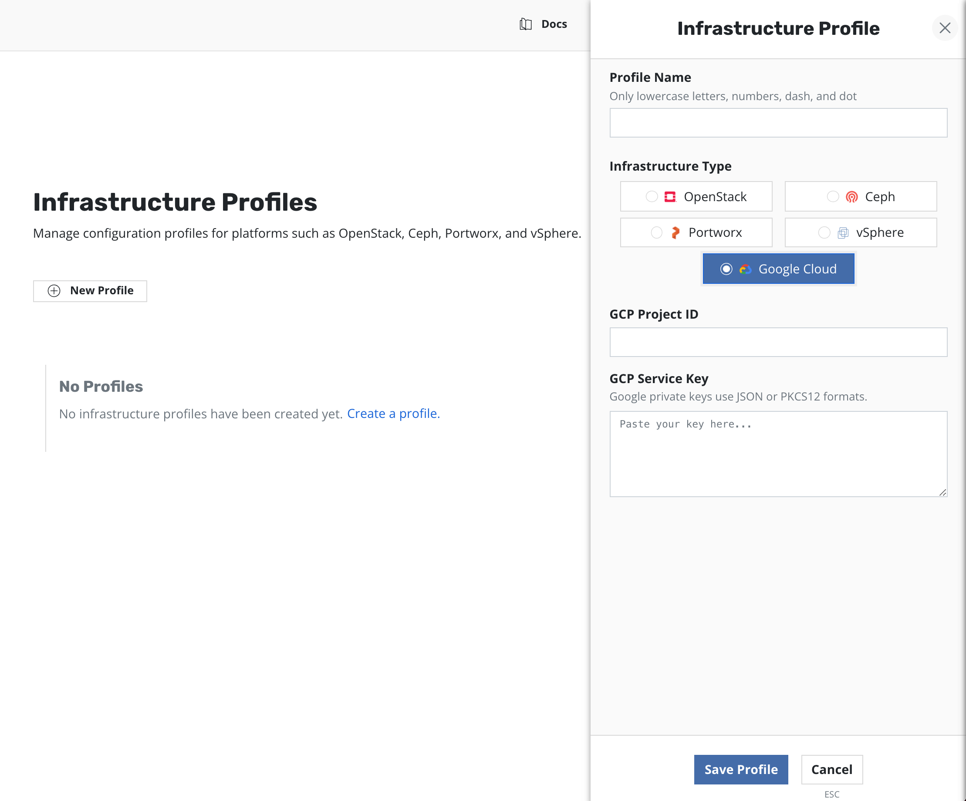The width and height of the screenshot is (966, 801).
Task: Close the Infrastructure Profile panel
Action: (944, 28)
